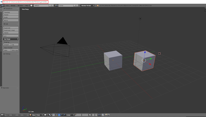Switch to the Relations shelf tab
Image resolution: width=206 pixels, height=117 pixels.
point(1,22)
